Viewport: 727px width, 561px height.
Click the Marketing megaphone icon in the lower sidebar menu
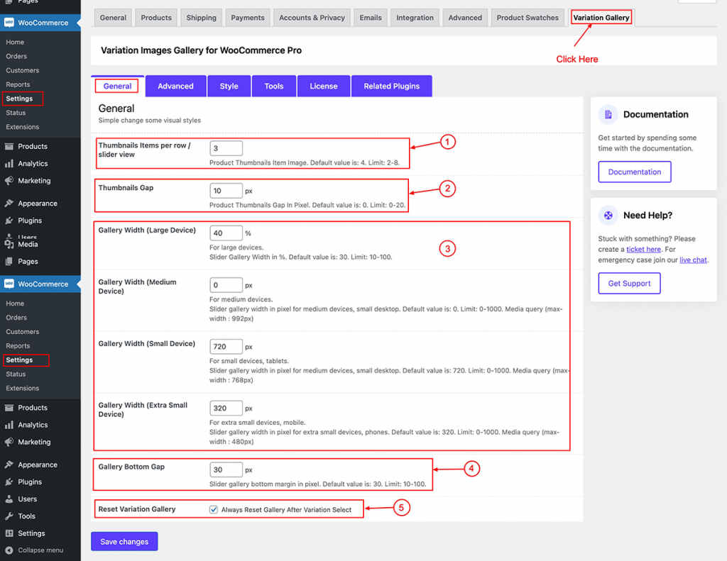pyautogui.click(x=9, y=442)
